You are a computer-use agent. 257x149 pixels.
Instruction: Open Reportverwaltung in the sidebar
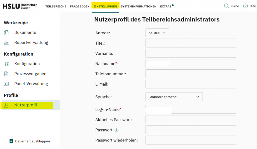[31, 43]
